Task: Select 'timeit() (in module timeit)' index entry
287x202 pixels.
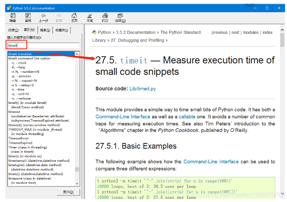Action: click(27, 103)
